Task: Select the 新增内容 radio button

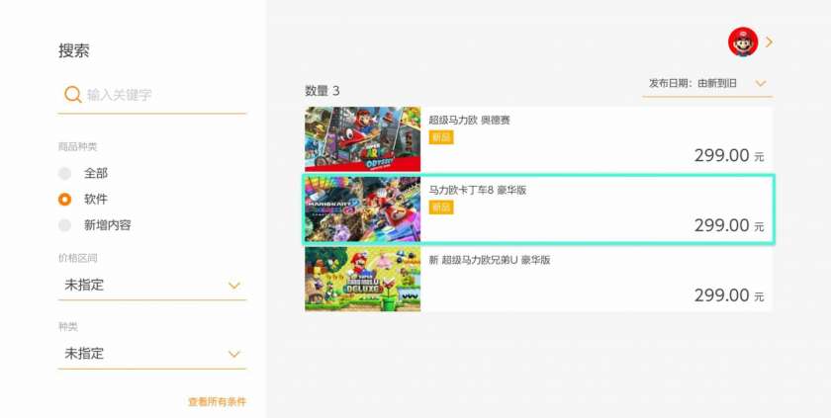Action: click(64, 225)
